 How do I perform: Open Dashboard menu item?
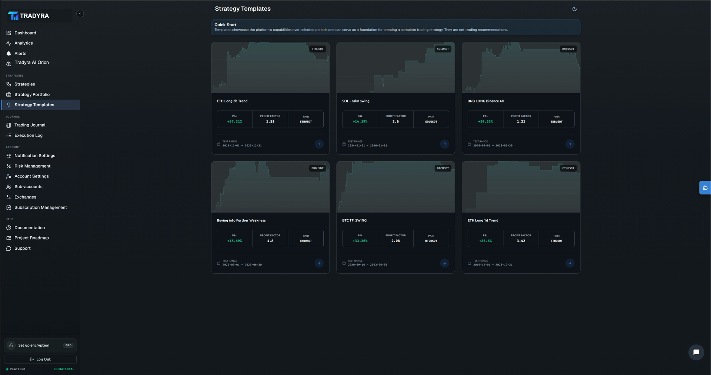pyautogui.click(x=40, y=33)
